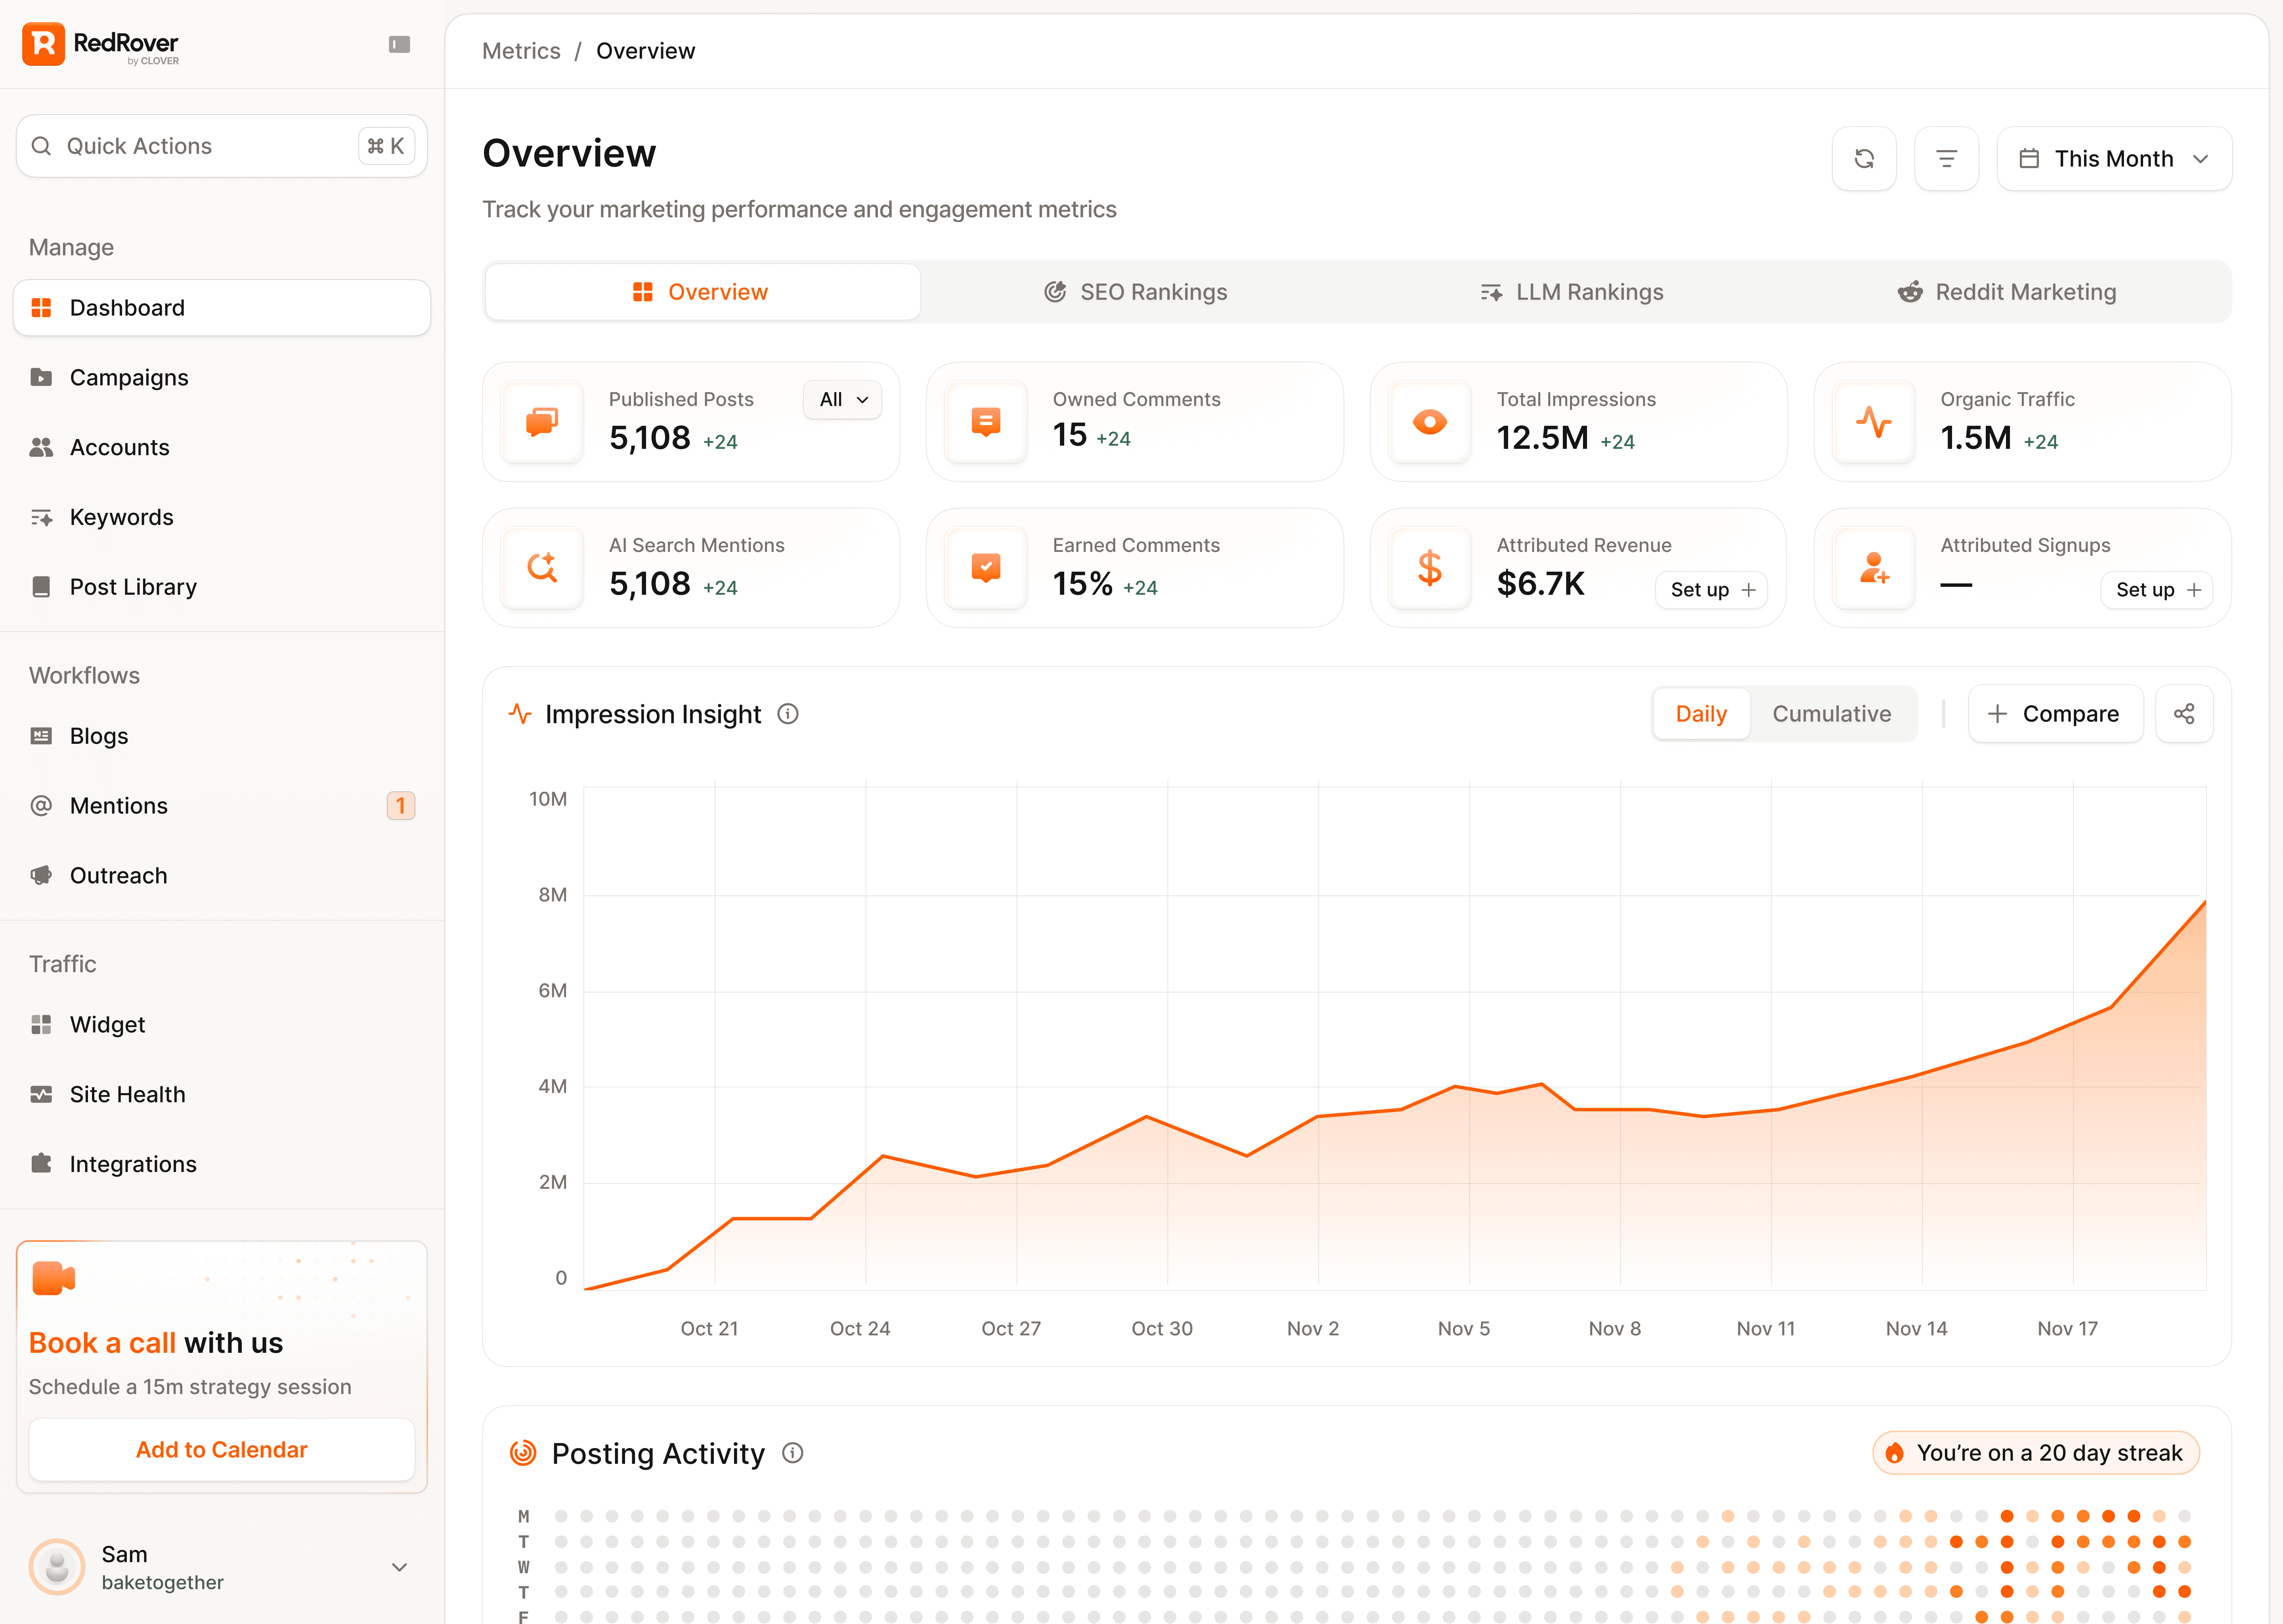This screenshot has width=2283, height=1624.
Task: Click the Posting Activity info icon
Action: click(793, 1453)
